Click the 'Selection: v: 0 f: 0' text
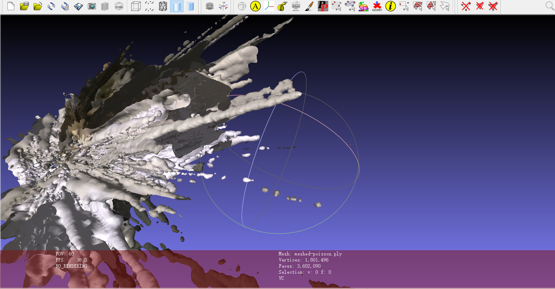The image size is (555, 289). coord(305,272)
